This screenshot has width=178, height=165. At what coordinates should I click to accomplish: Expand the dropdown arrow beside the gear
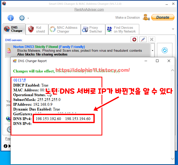pyautogui.click(x=28, y=18)
